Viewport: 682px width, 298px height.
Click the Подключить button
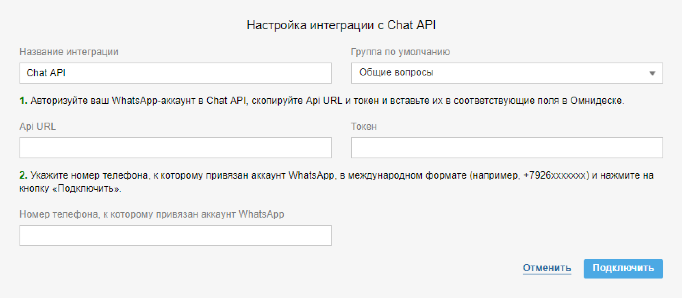click(x=623, y=268)
